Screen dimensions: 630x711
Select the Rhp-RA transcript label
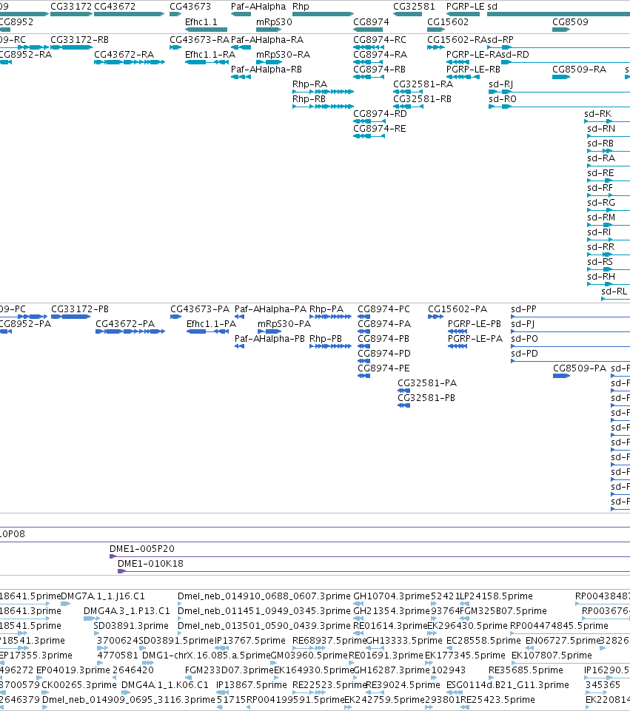click(x=309, y=84)
